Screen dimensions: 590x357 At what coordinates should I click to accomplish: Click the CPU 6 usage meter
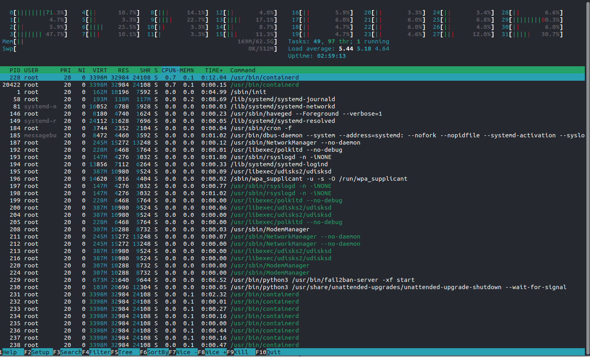click(111, 27)
